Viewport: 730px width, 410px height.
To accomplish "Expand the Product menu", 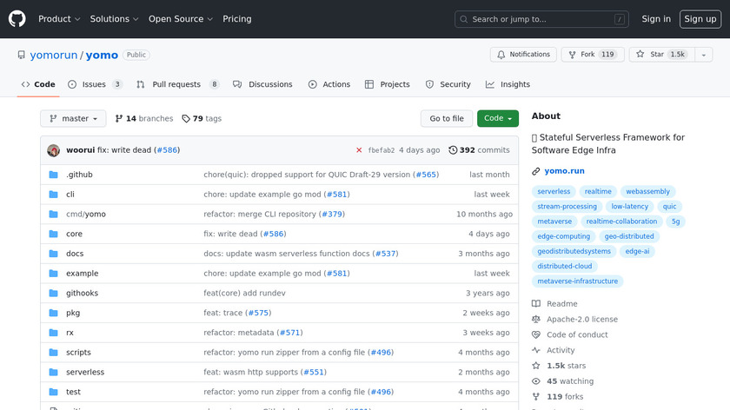I will point(59,19).
